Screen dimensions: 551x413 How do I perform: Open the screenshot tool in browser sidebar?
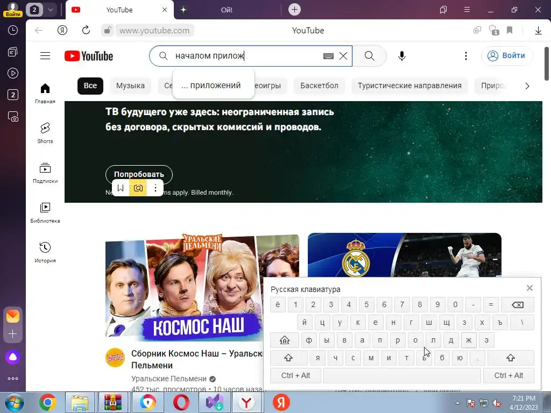pos(13,117)
